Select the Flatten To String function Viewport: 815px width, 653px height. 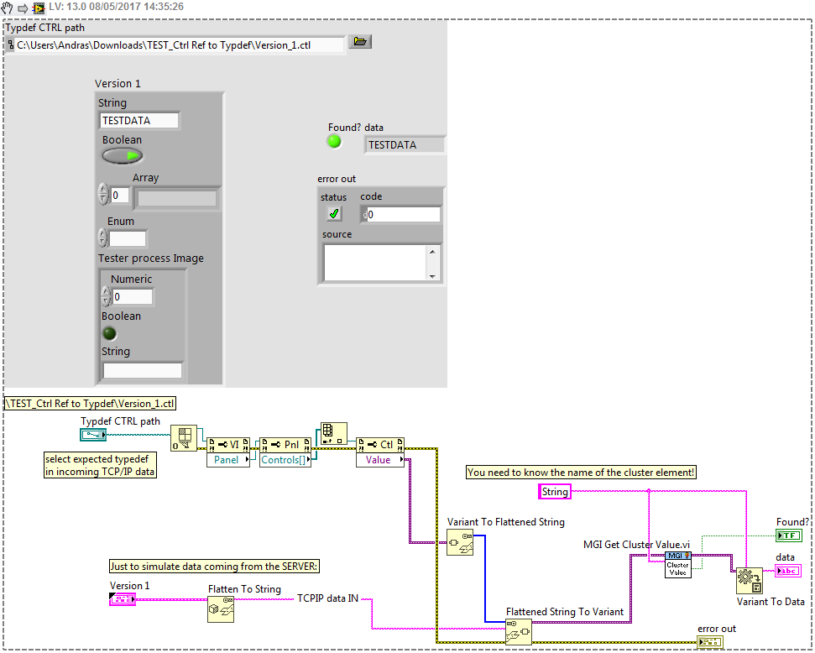point(220,609)
